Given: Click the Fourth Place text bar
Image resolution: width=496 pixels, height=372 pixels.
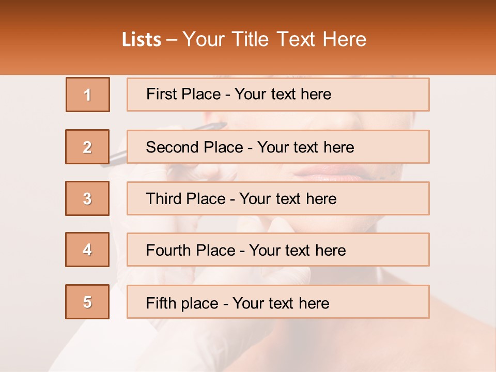Looking at the screenshot, I should [278, 250].
